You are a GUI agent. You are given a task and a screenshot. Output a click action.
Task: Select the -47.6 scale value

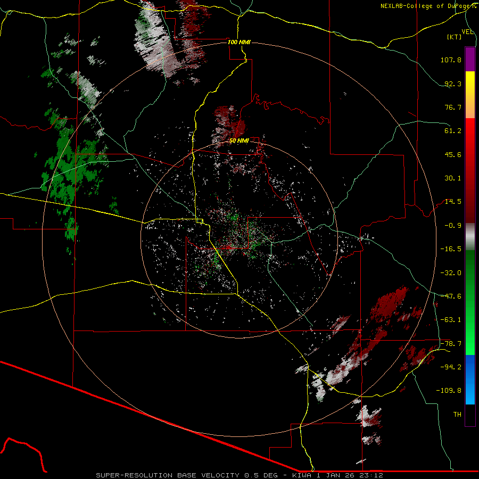tap(451, 296)
